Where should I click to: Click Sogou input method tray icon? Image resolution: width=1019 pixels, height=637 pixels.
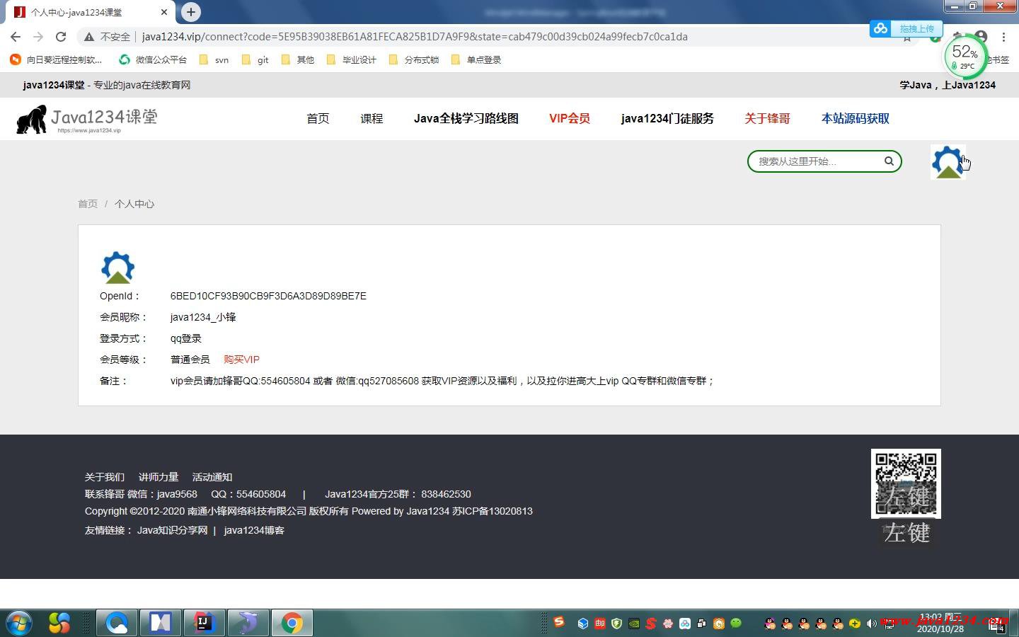tap(559, 622)
